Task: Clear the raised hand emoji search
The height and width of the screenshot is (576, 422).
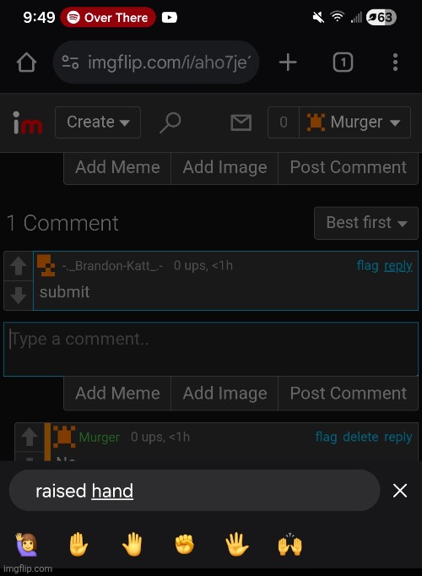Action: point(399,491)
